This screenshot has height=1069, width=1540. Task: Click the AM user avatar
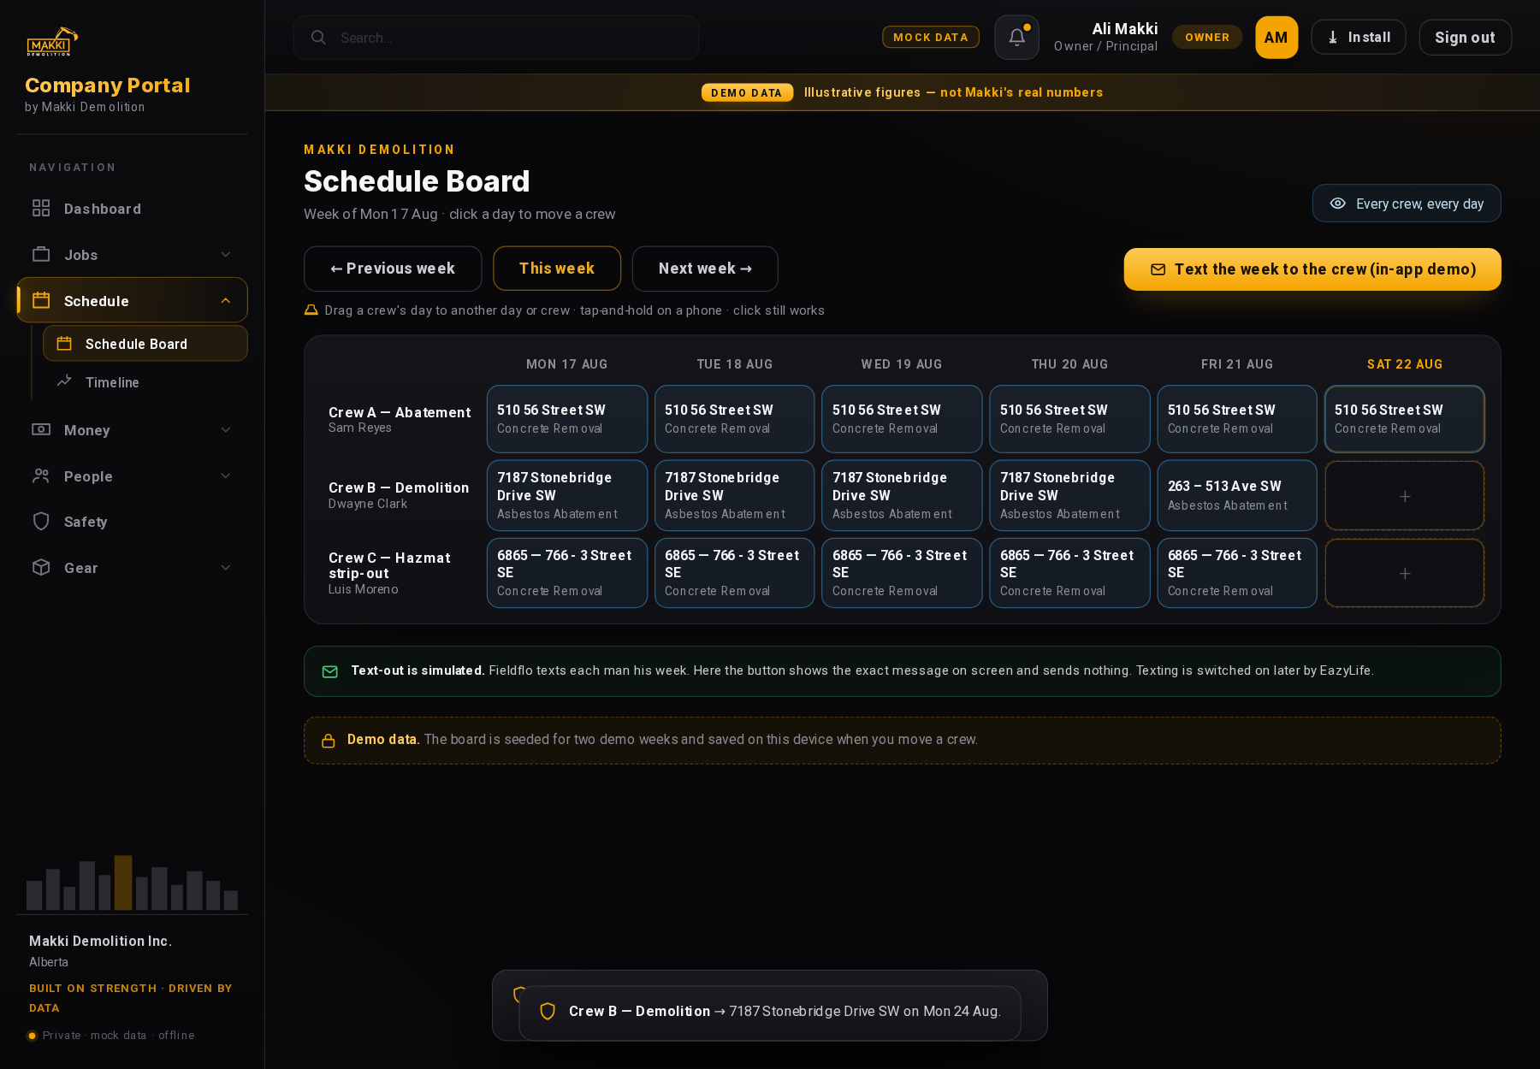point(1276,38)
